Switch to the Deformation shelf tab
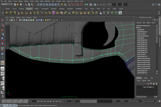This screenshot has height=107, width=161. coord(45,9)
